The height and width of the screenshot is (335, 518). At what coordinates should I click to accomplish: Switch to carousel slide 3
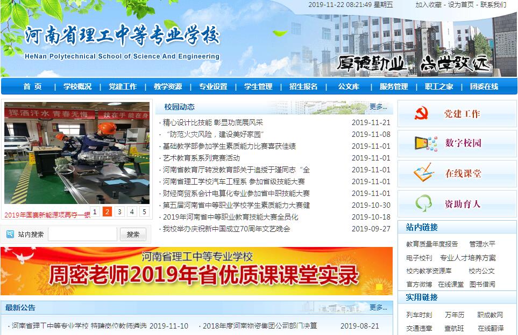click(x=119, y=212)
